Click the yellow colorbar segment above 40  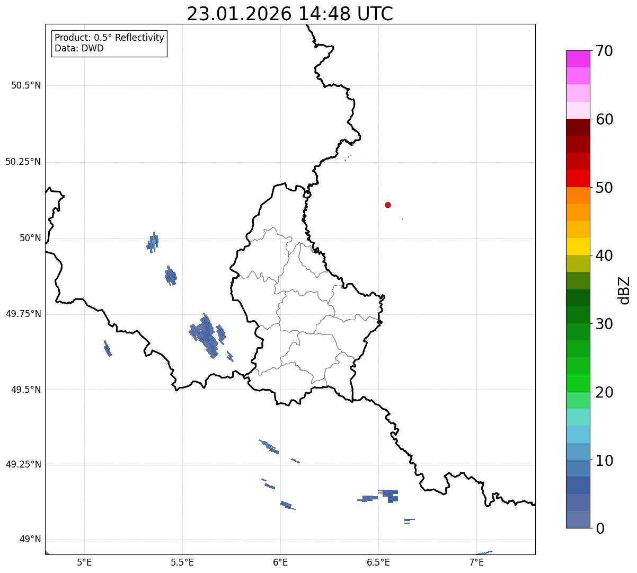coord(578,246)
